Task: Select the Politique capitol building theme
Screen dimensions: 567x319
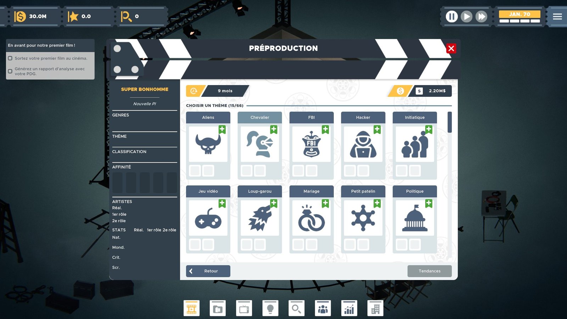Action: pyautogui.click(x=415, y=218)
